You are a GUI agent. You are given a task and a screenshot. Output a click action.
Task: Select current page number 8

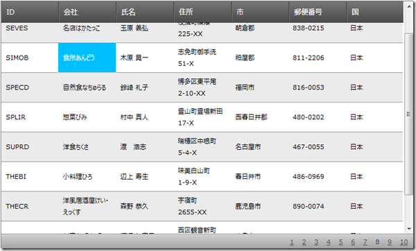[x=377, y=242]
